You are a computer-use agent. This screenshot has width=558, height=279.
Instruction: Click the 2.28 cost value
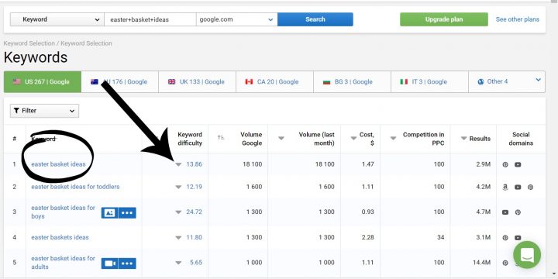[367, 237]
